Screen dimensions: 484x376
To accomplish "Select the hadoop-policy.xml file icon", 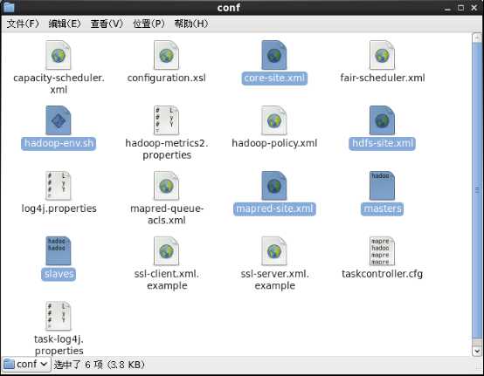I will [274, 120].
